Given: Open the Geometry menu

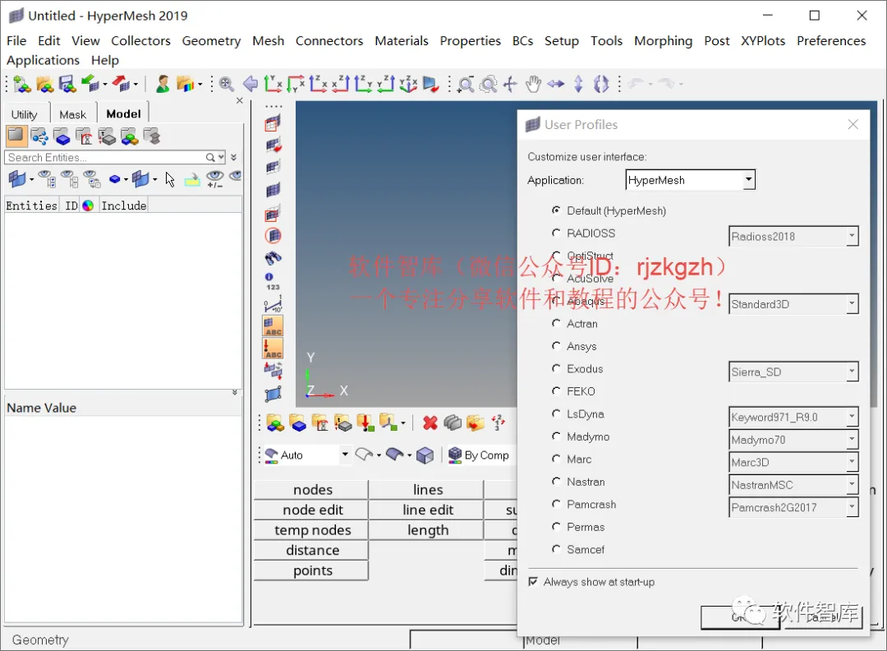Looking at the screenshot, I should pyautogui.click(x=211, y=41).
